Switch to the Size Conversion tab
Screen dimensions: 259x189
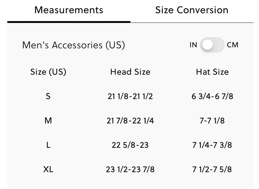pos(192,10)
